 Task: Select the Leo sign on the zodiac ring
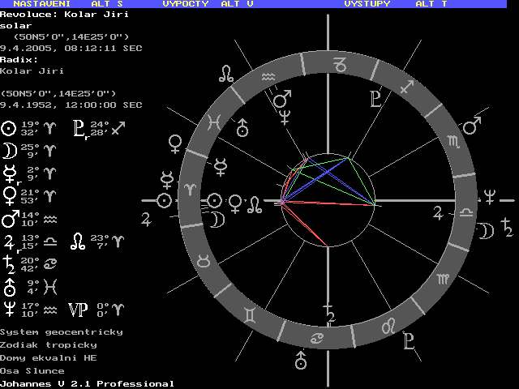(x=388, y=325)
